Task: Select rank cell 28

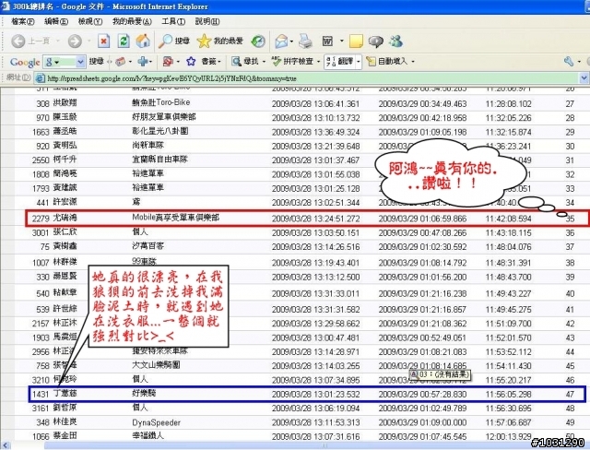Action: [570, 118]
